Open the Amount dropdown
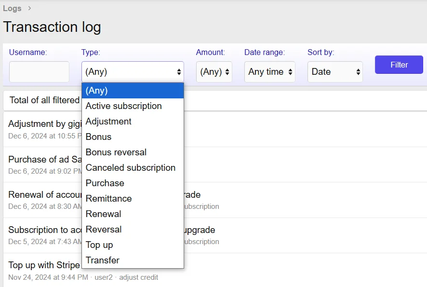 click(214, 72)
